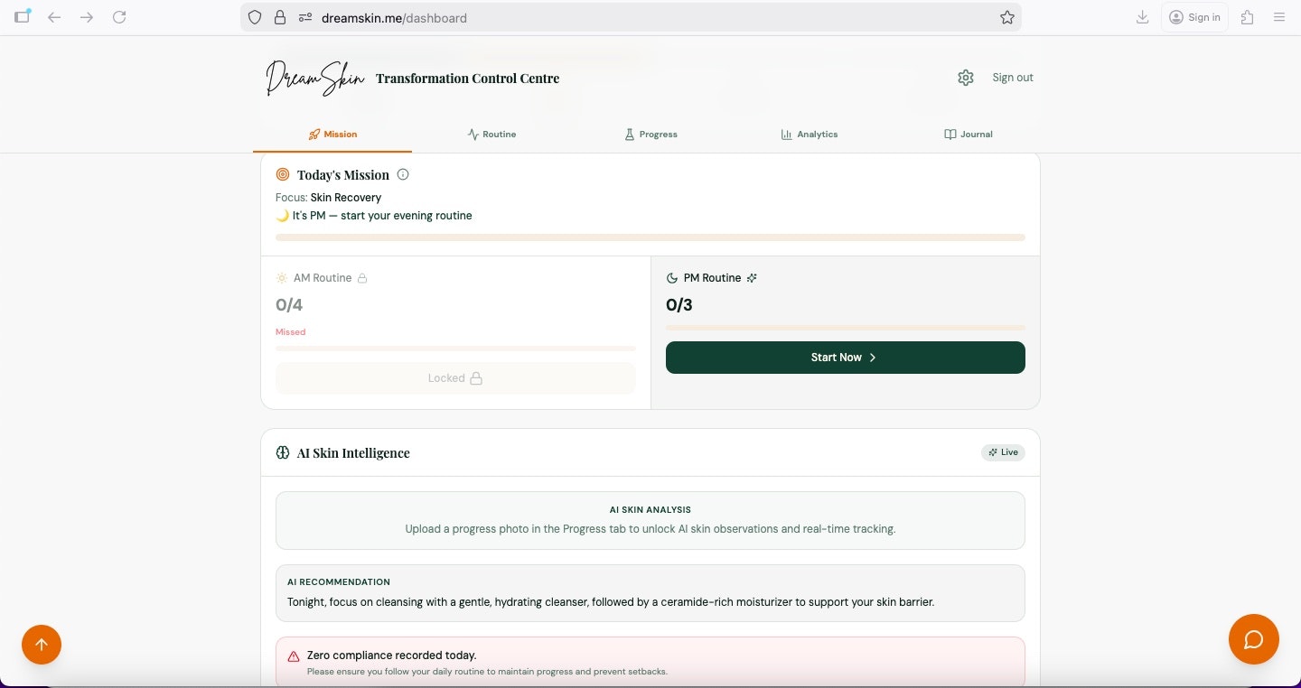This screenshot has width=1301, height=688.
Task: Switch to the Routine tab
Action: point(491,135)
